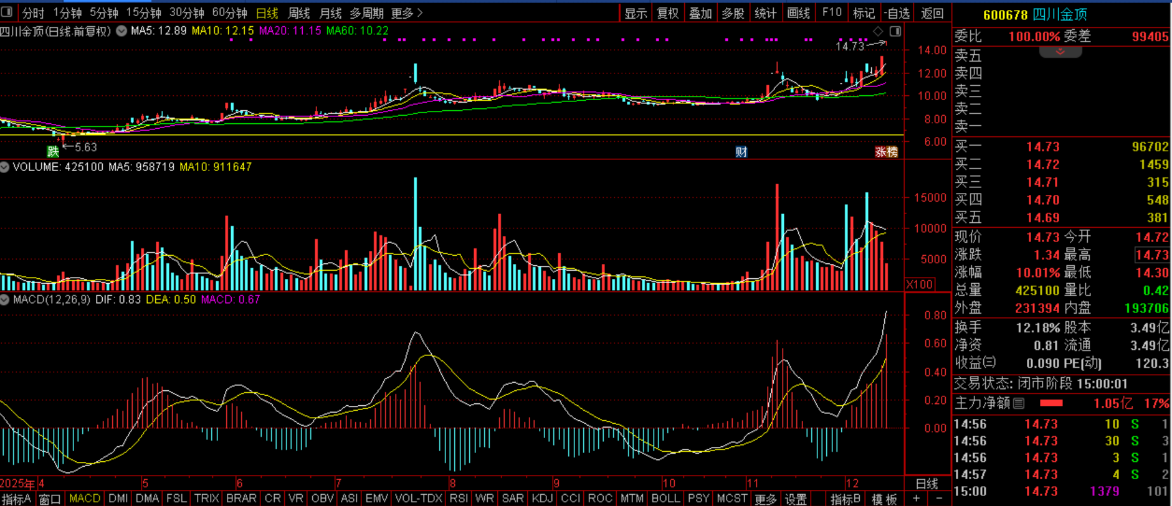The width and height of the screenshot is (1172, 506).
Task: Click the diamond marker icon above chart
Action: pos(878,31)
